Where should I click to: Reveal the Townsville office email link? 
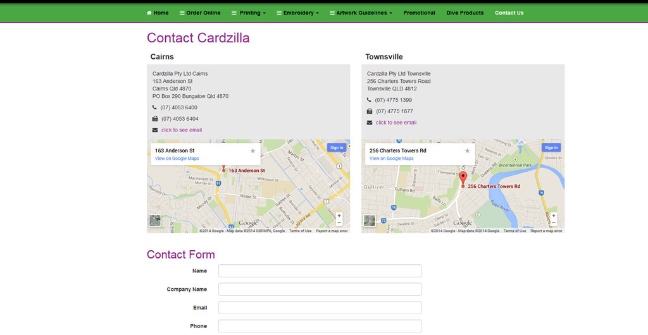tap(396, 123)
